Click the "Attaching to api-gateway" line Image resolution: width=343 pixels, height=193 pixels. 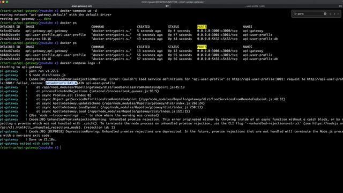[x=21, y=67]
